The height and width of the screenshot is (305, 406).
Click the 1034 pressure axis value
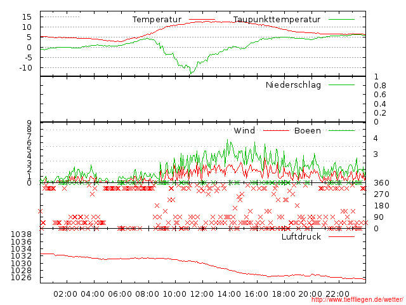[21, 249]
